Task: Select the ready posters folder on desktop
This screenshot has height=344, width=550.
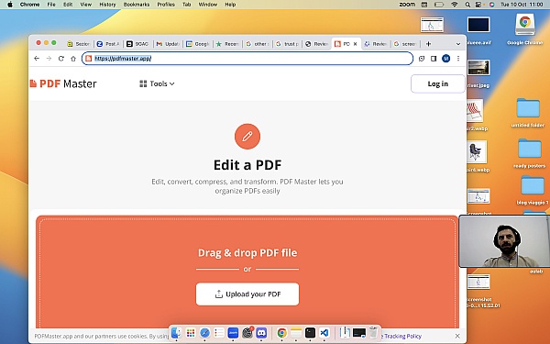Action: 529,153
